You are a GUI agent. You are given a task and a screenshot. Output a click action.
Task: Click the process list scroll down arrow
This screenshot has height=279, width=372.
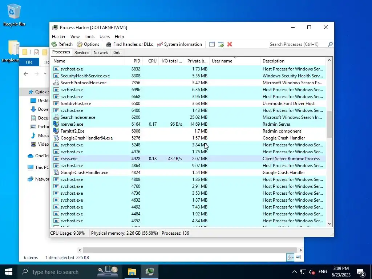click(x=329, y=223)
